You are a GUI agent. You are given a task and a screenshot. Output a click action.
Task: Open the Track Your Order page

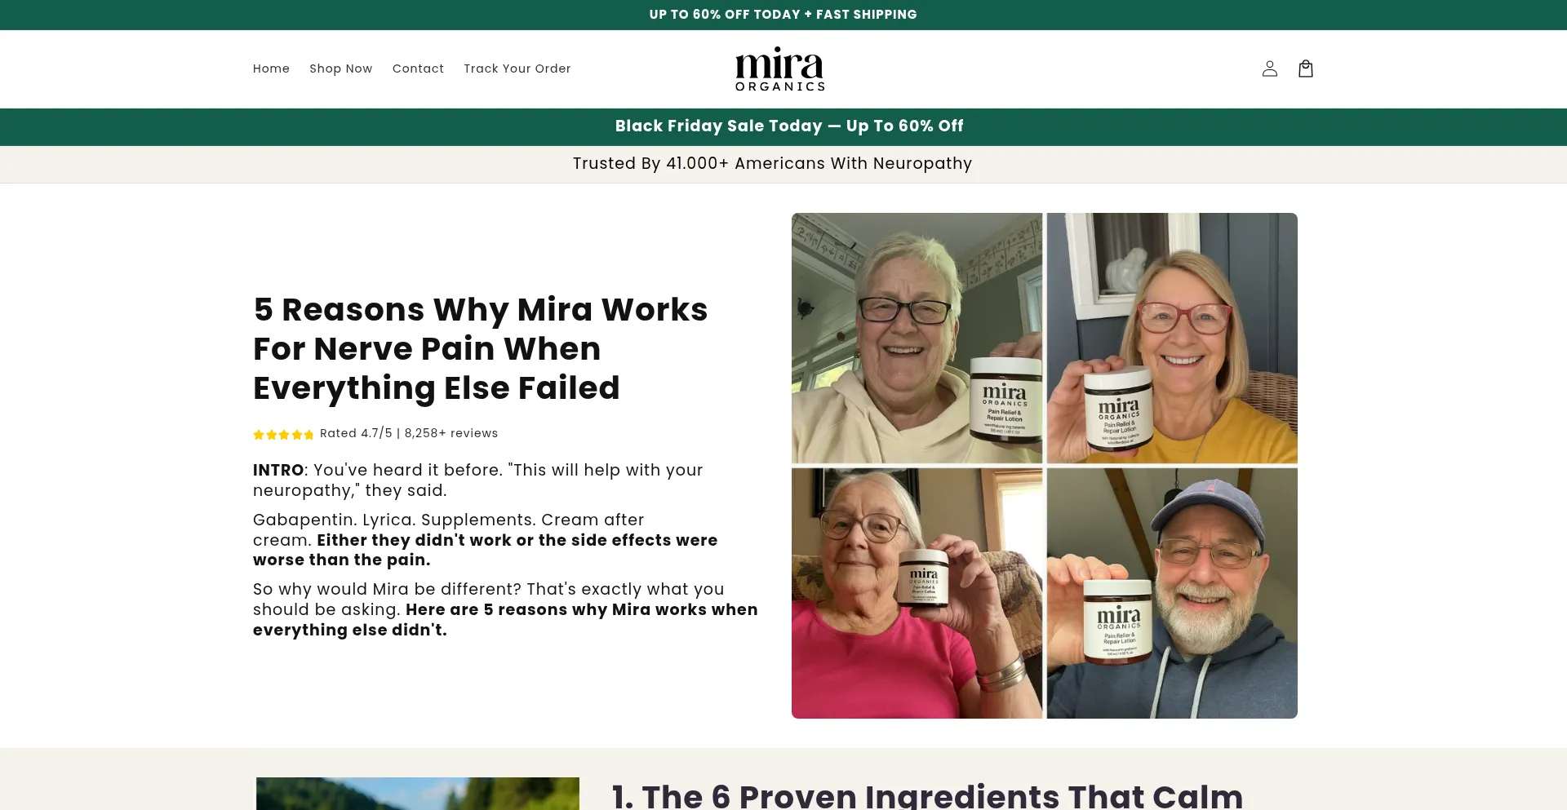pyautogui.click(x=517, y=69)
